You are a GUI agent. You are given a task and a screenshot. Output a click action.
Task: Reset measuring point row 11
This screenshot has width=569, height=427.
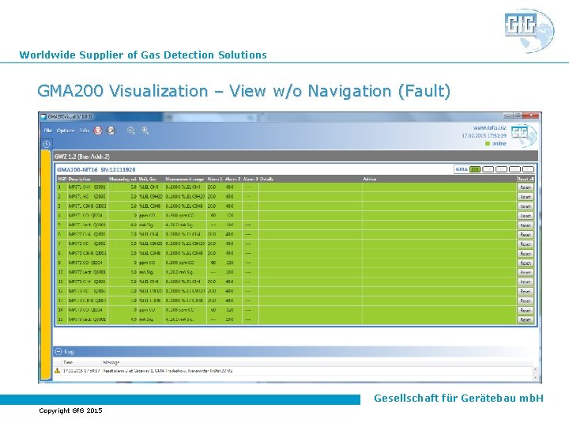click(526, 282)
